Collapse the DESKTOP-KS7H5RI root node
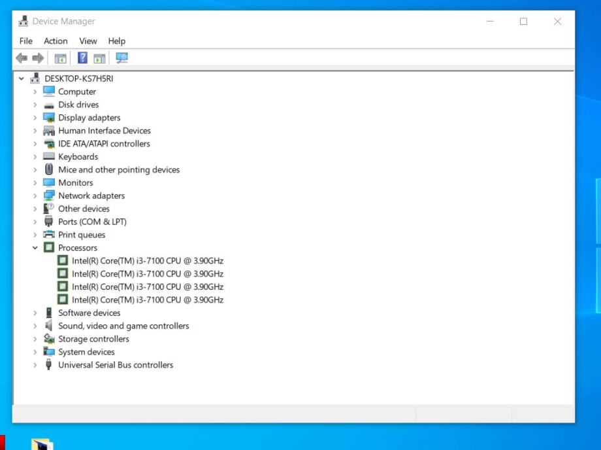 point(22,78)
